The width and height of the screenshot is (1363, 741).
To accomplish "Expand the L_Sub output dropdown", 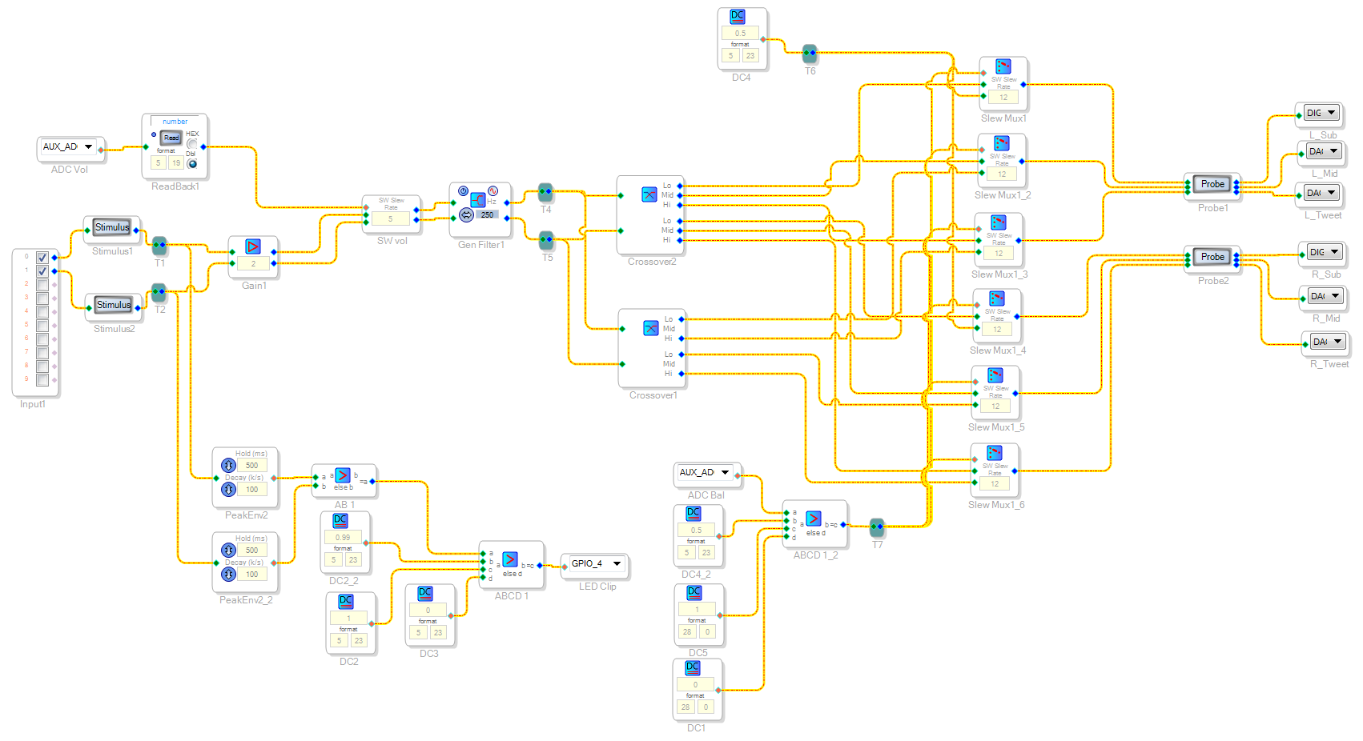I will point(1332,113).
